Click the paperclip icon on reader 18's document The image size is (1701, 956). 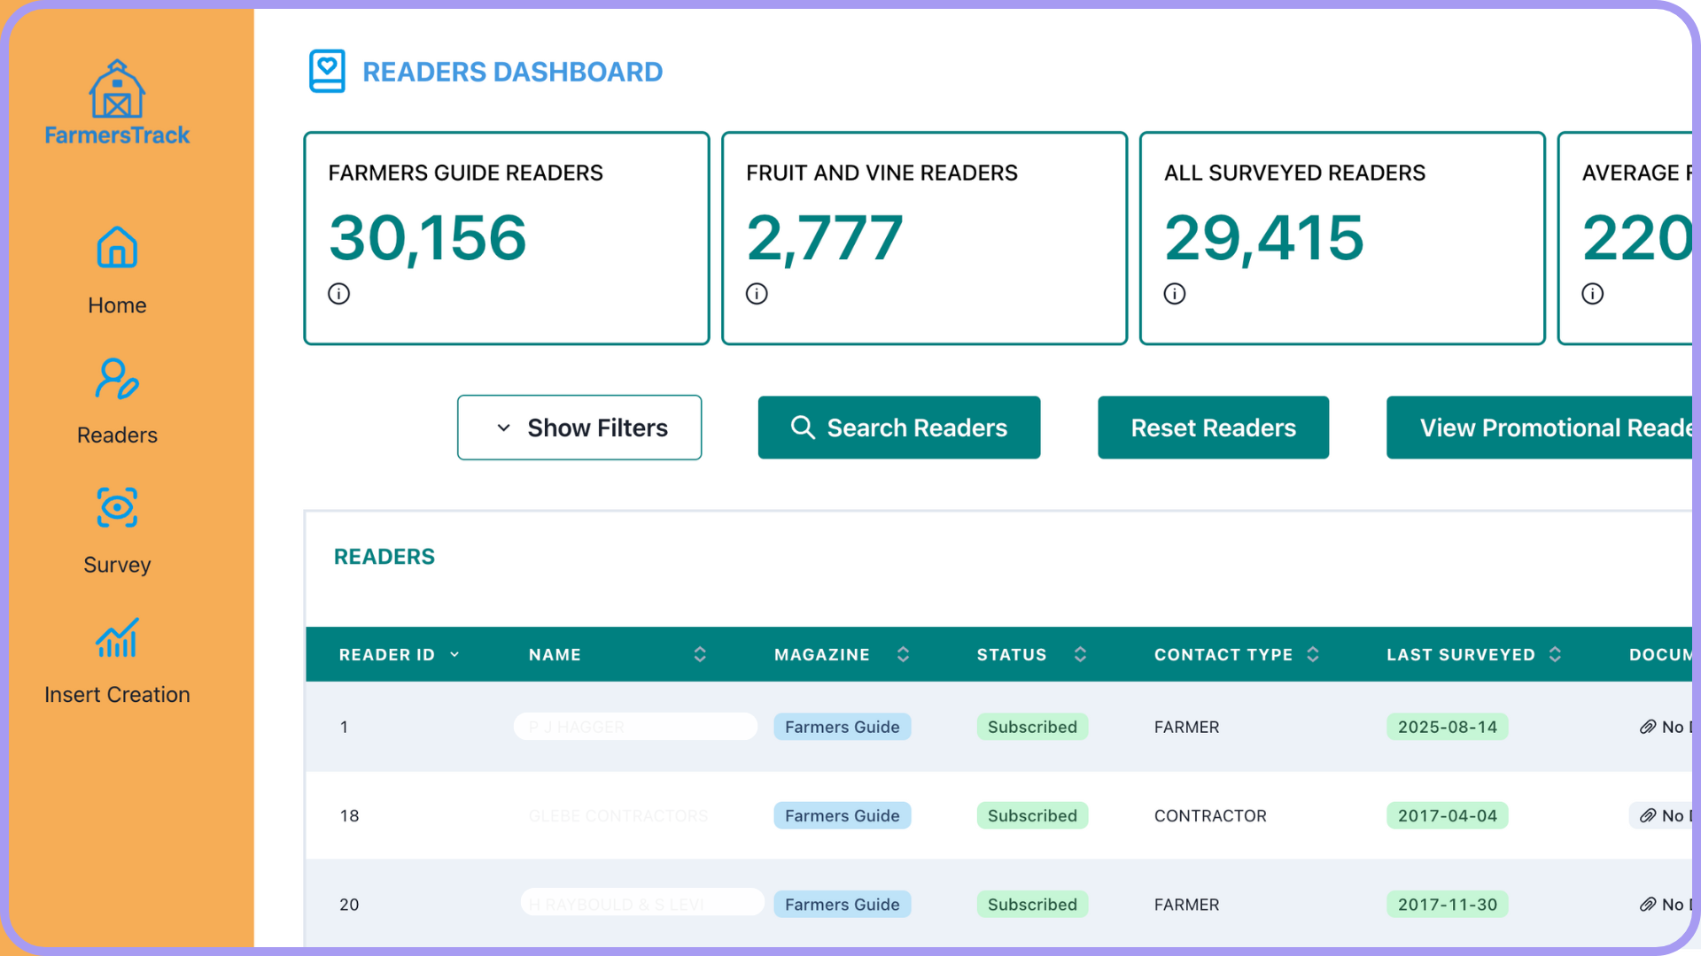tap(1651, 815)
